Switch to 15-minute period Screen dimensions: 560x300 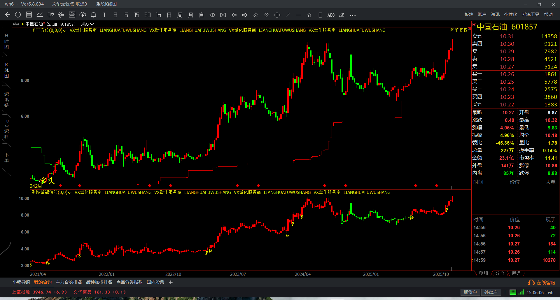(136, 15)
